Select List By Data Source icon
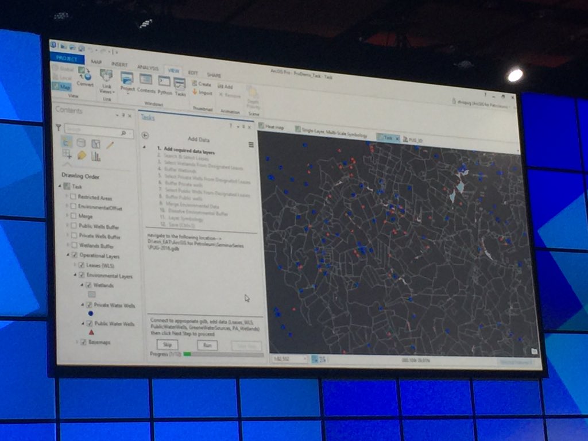 click(x=81, y=142)
